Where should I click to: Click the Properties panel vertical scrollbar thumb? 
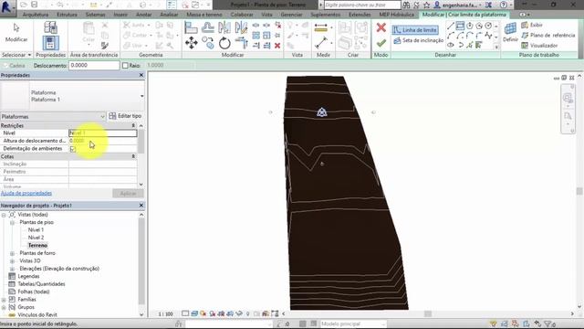point(141,141)
